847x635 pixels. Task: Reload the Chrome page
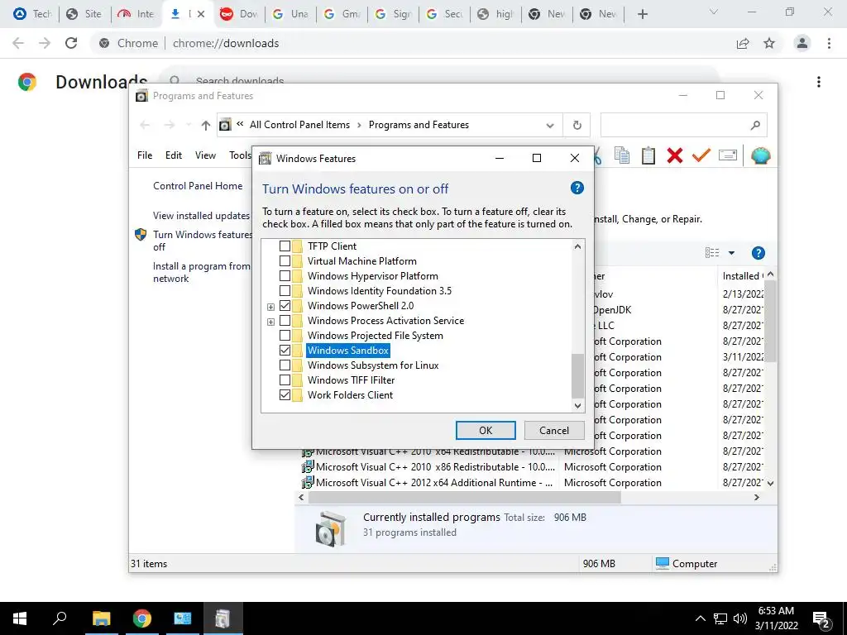(71, 43)
